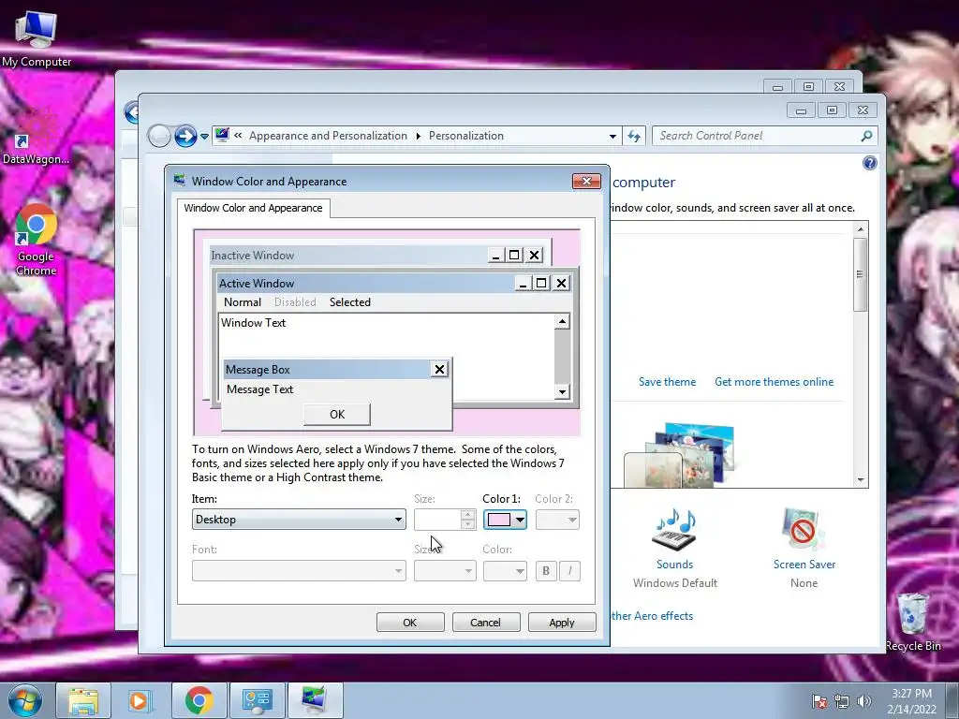
Task: Open the Font name dropdown
Action: coord(299,570)
